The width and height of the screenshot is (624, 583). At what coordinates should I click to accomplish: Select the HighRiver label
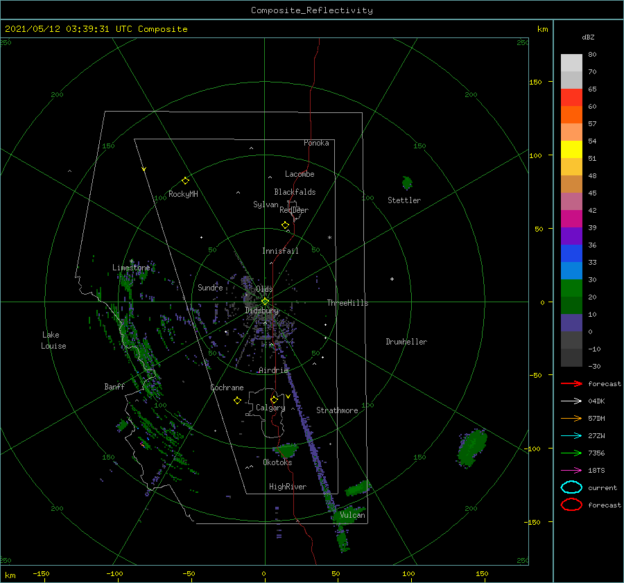click(288, 487)
